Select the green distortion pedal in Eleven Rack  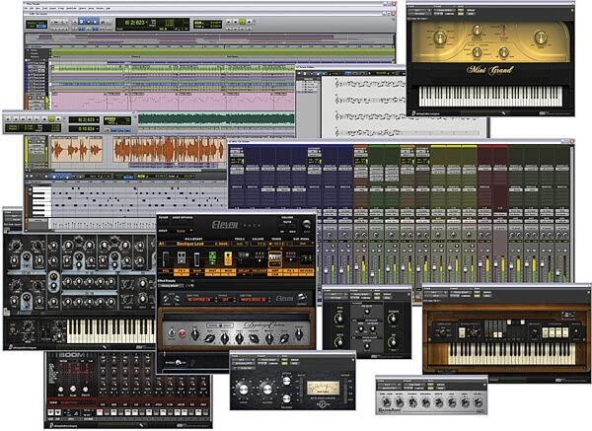(212, 258)
